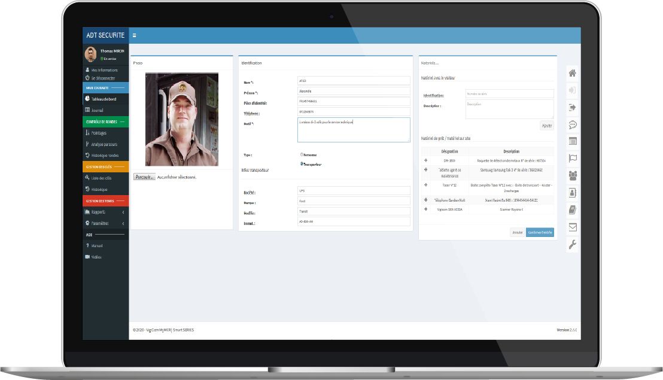Click the wrench tools icon
Screen dimensions: 663x380
coord(572,244)
